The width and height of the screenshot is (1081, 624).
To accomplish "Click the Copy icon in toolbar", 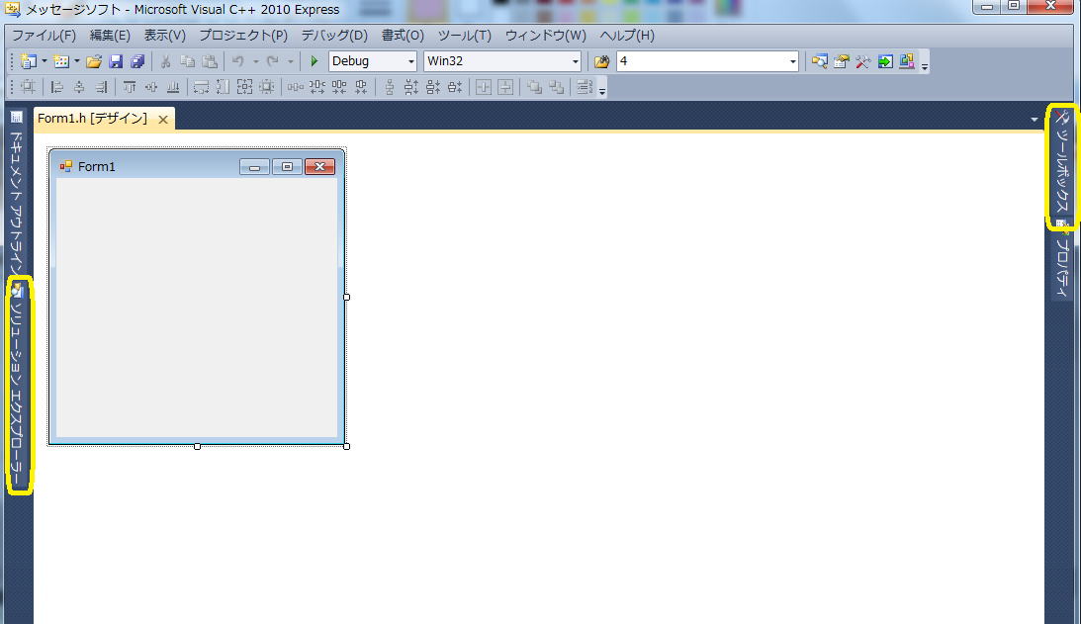I will (188, 61).
